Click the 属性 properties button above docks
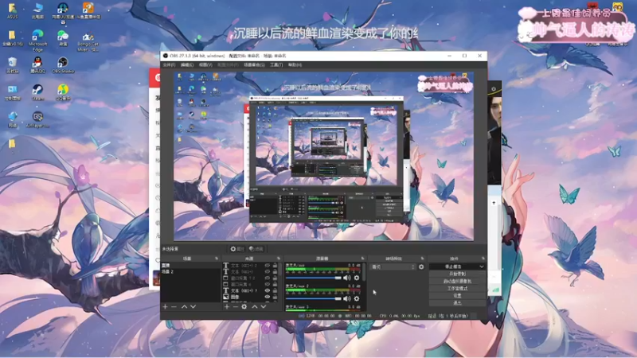This screenshot has height=358, width=637. [236, 249]
